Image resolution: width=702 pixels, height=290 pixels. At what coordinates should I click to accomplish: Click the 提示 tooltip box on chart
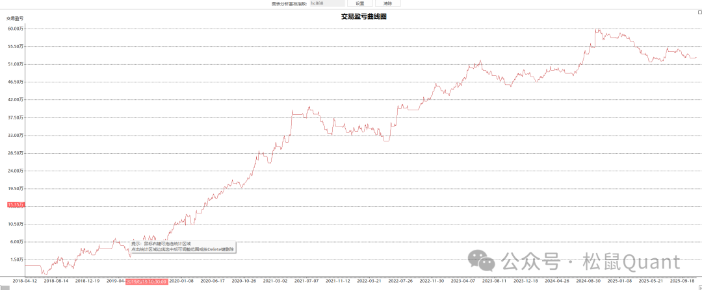pyautogui.click(x=182, y=246)
